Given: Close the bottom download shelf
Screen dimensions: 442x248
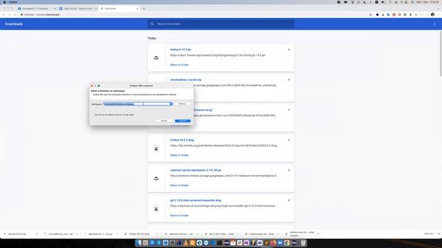Looking at the screenshot, I should pyautogui.click(x=439, y=234).
